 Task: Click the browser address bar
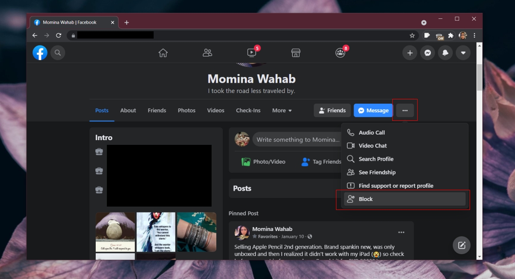[243, 36]
